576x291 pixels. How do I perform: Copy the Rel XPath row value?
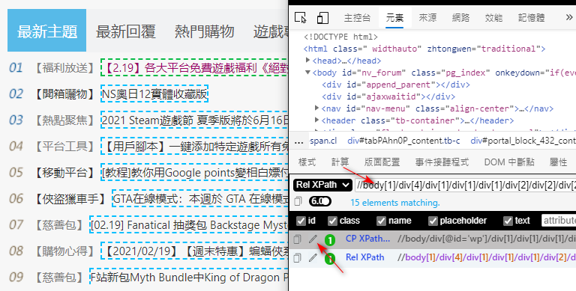click(297, 257)
